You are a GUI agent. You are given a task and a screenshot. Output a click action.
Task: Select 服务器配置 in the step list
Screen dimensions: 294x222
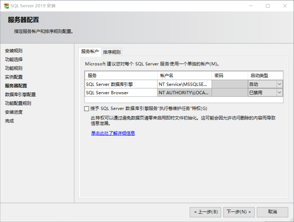click(x=16, y=86)
